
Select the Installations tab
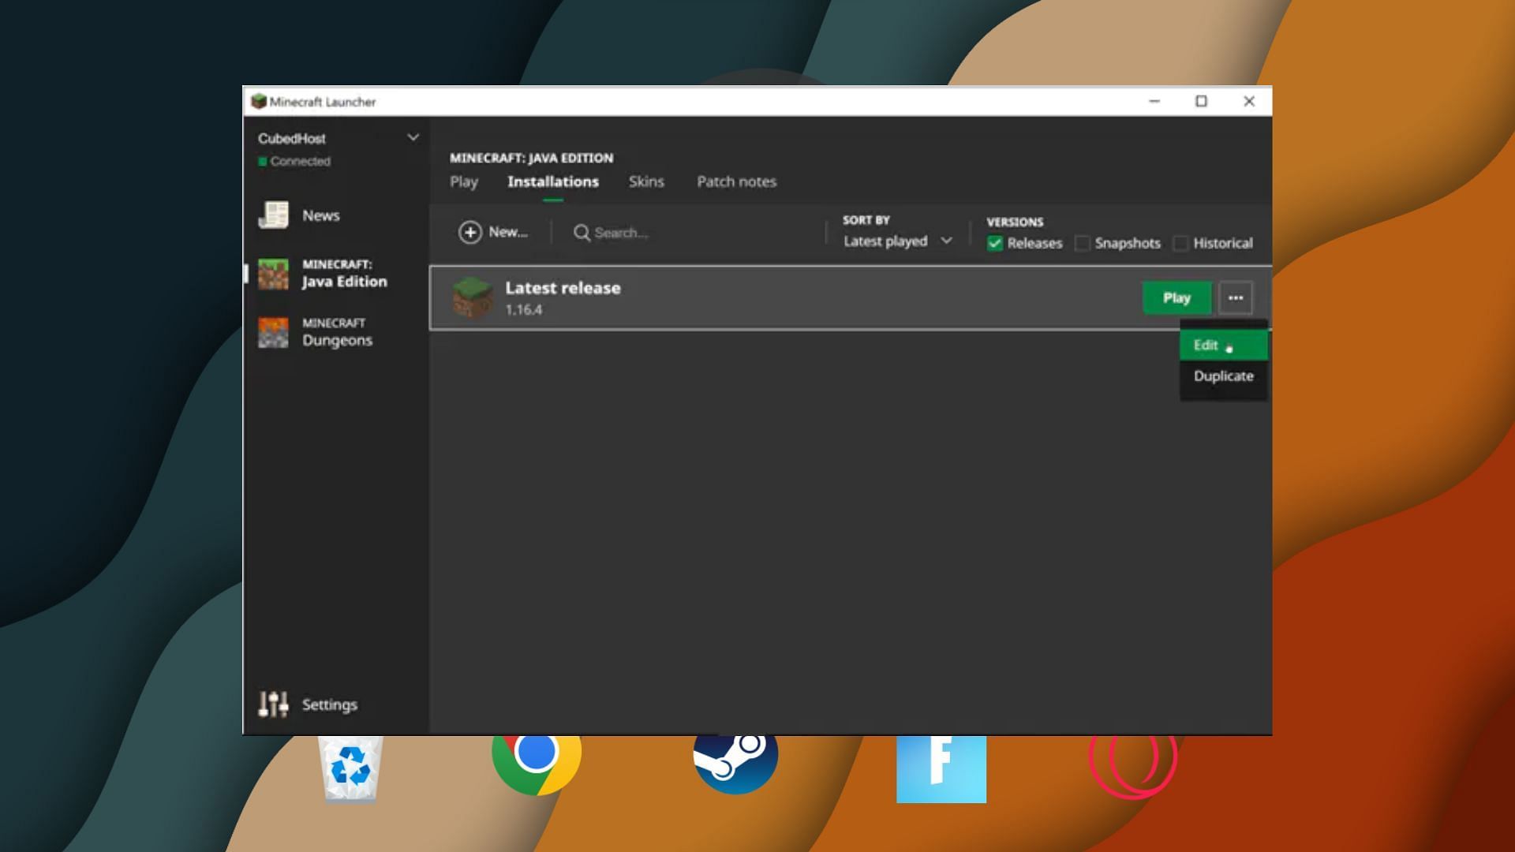pyautogui.click(x=553, y=181)
